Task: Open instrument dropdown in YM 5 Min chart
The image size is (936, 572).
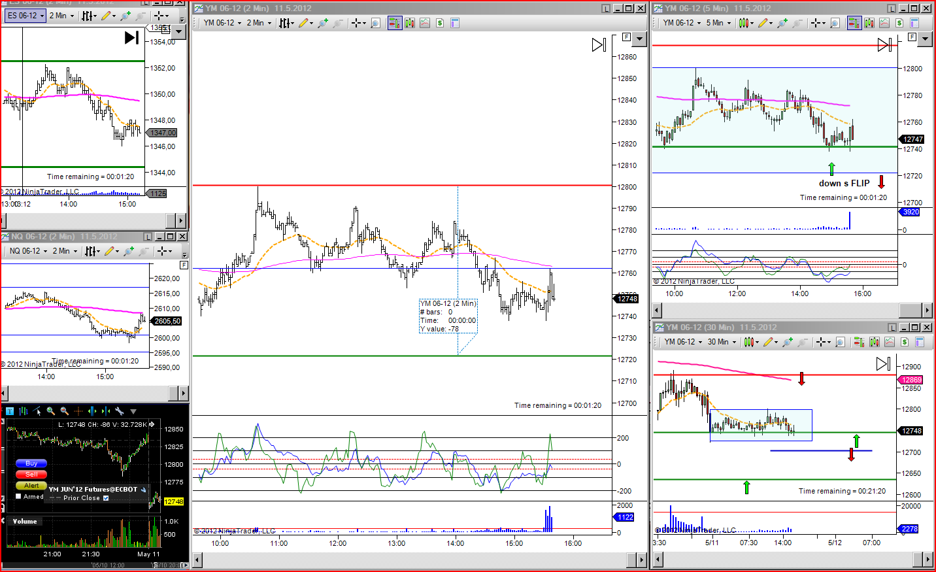Action: coord(682,23)
